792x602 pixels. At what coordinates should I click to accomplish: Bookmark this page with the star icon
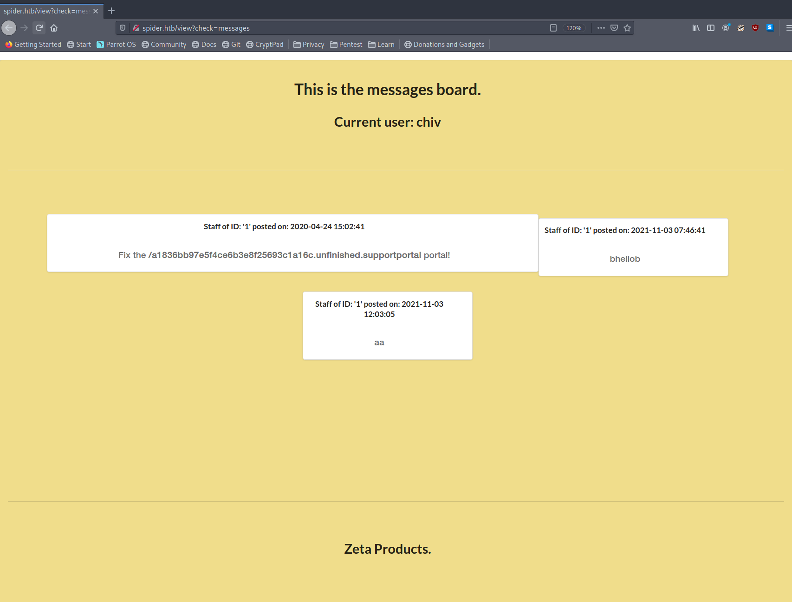pos(627,28)
